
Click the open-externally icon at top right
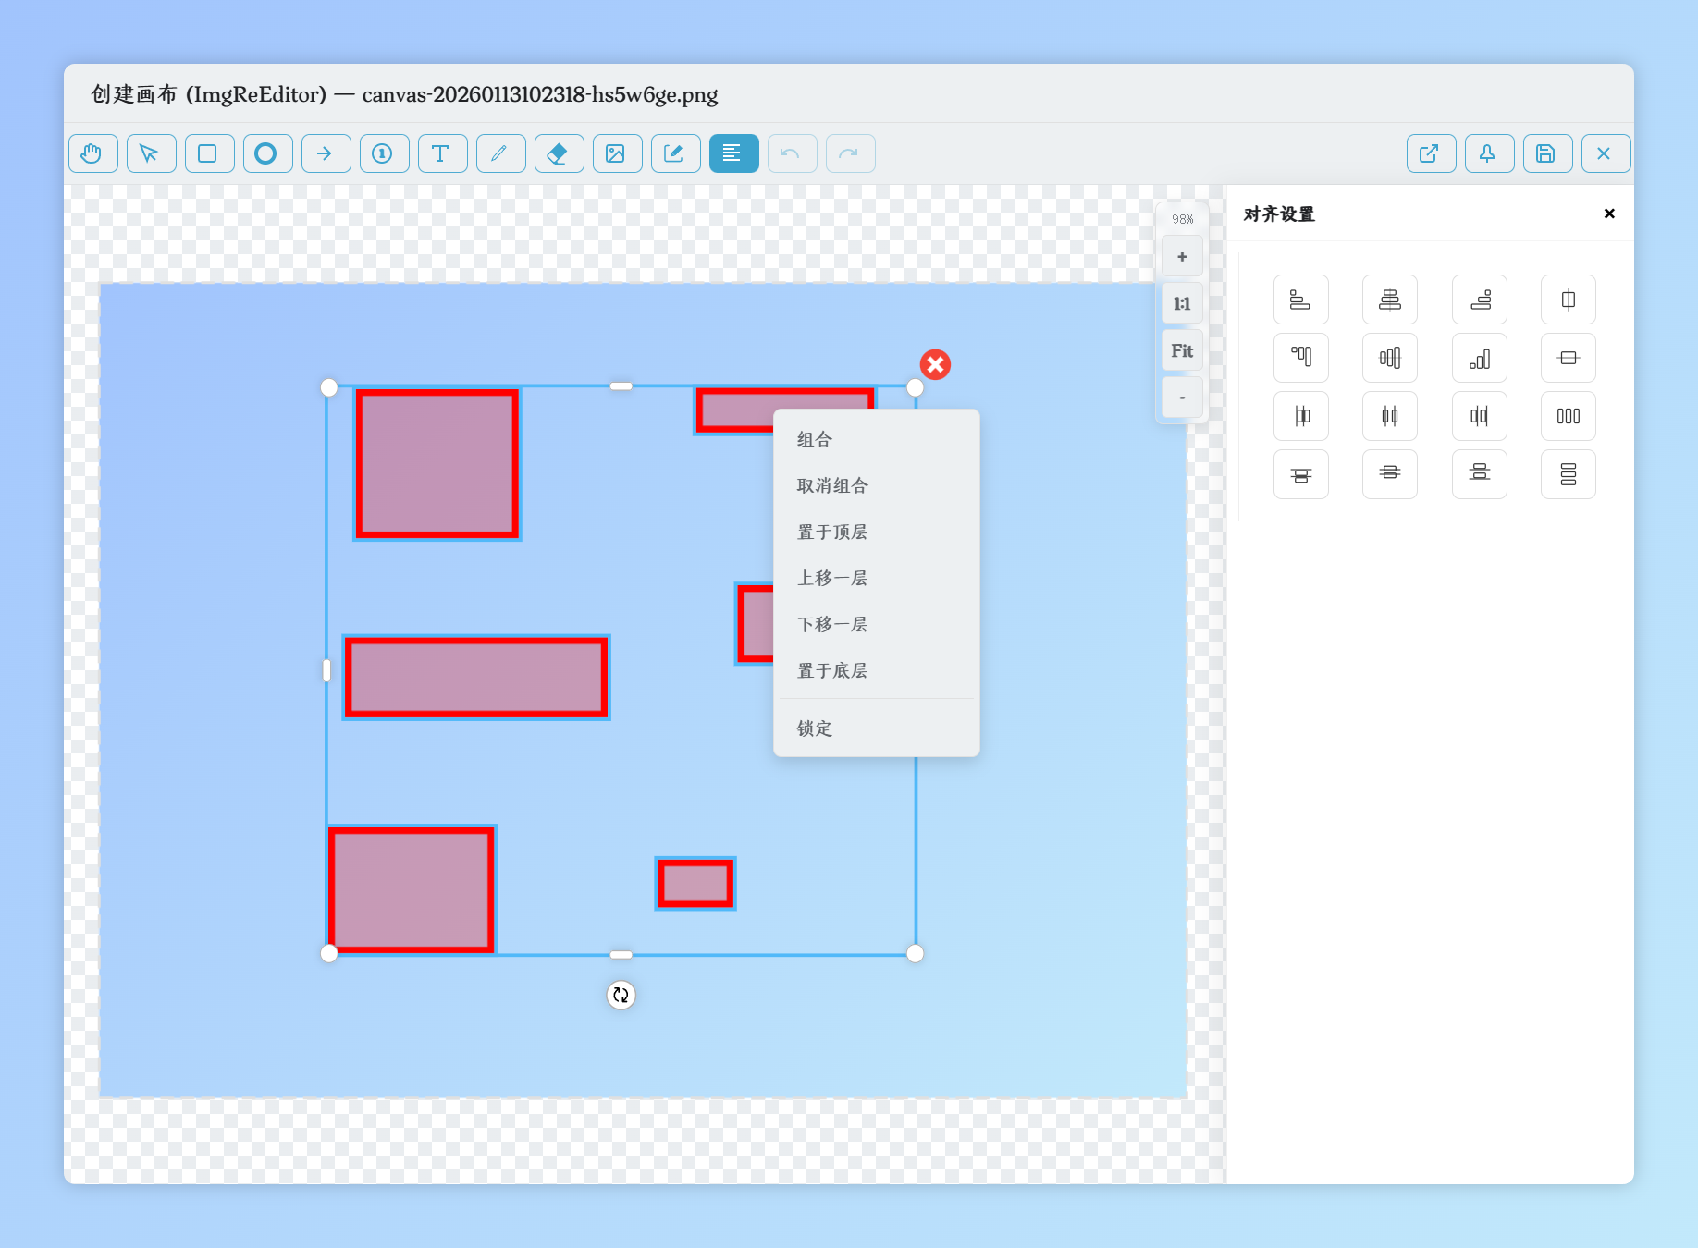tap(1432, 153)
